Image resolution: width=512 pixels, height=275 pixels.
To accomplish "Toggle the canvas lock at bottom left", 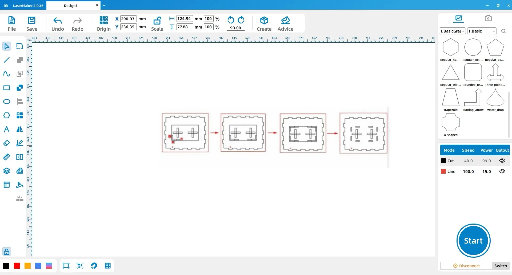I will (7, 252).
